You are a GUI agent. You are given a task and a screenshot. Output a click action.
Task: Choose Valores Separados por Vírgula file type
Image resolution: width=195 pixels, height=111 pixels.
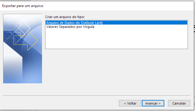point(70,27)
